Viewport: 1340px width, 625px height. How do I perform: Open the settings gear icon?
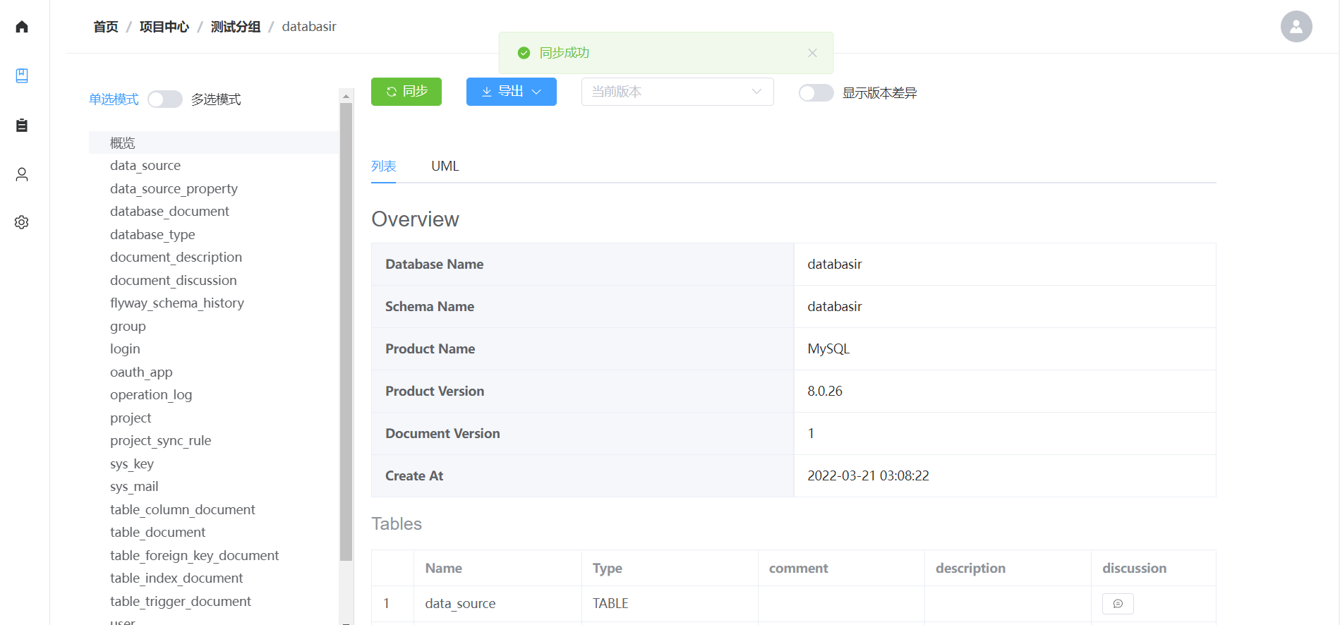(x=22, y=222)
